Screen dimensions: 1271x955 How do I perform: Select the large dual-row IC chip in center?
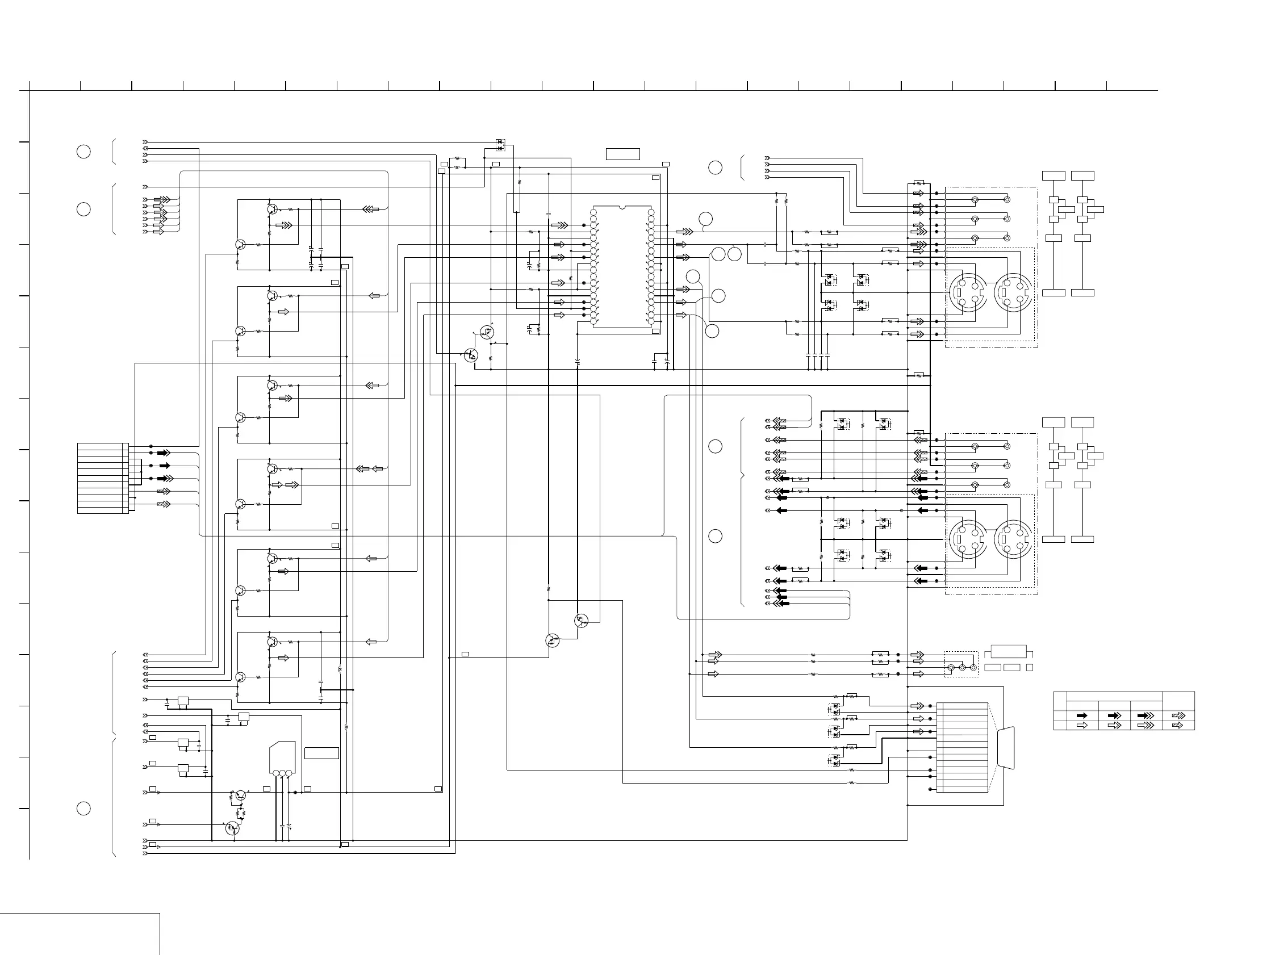[622, 267]
